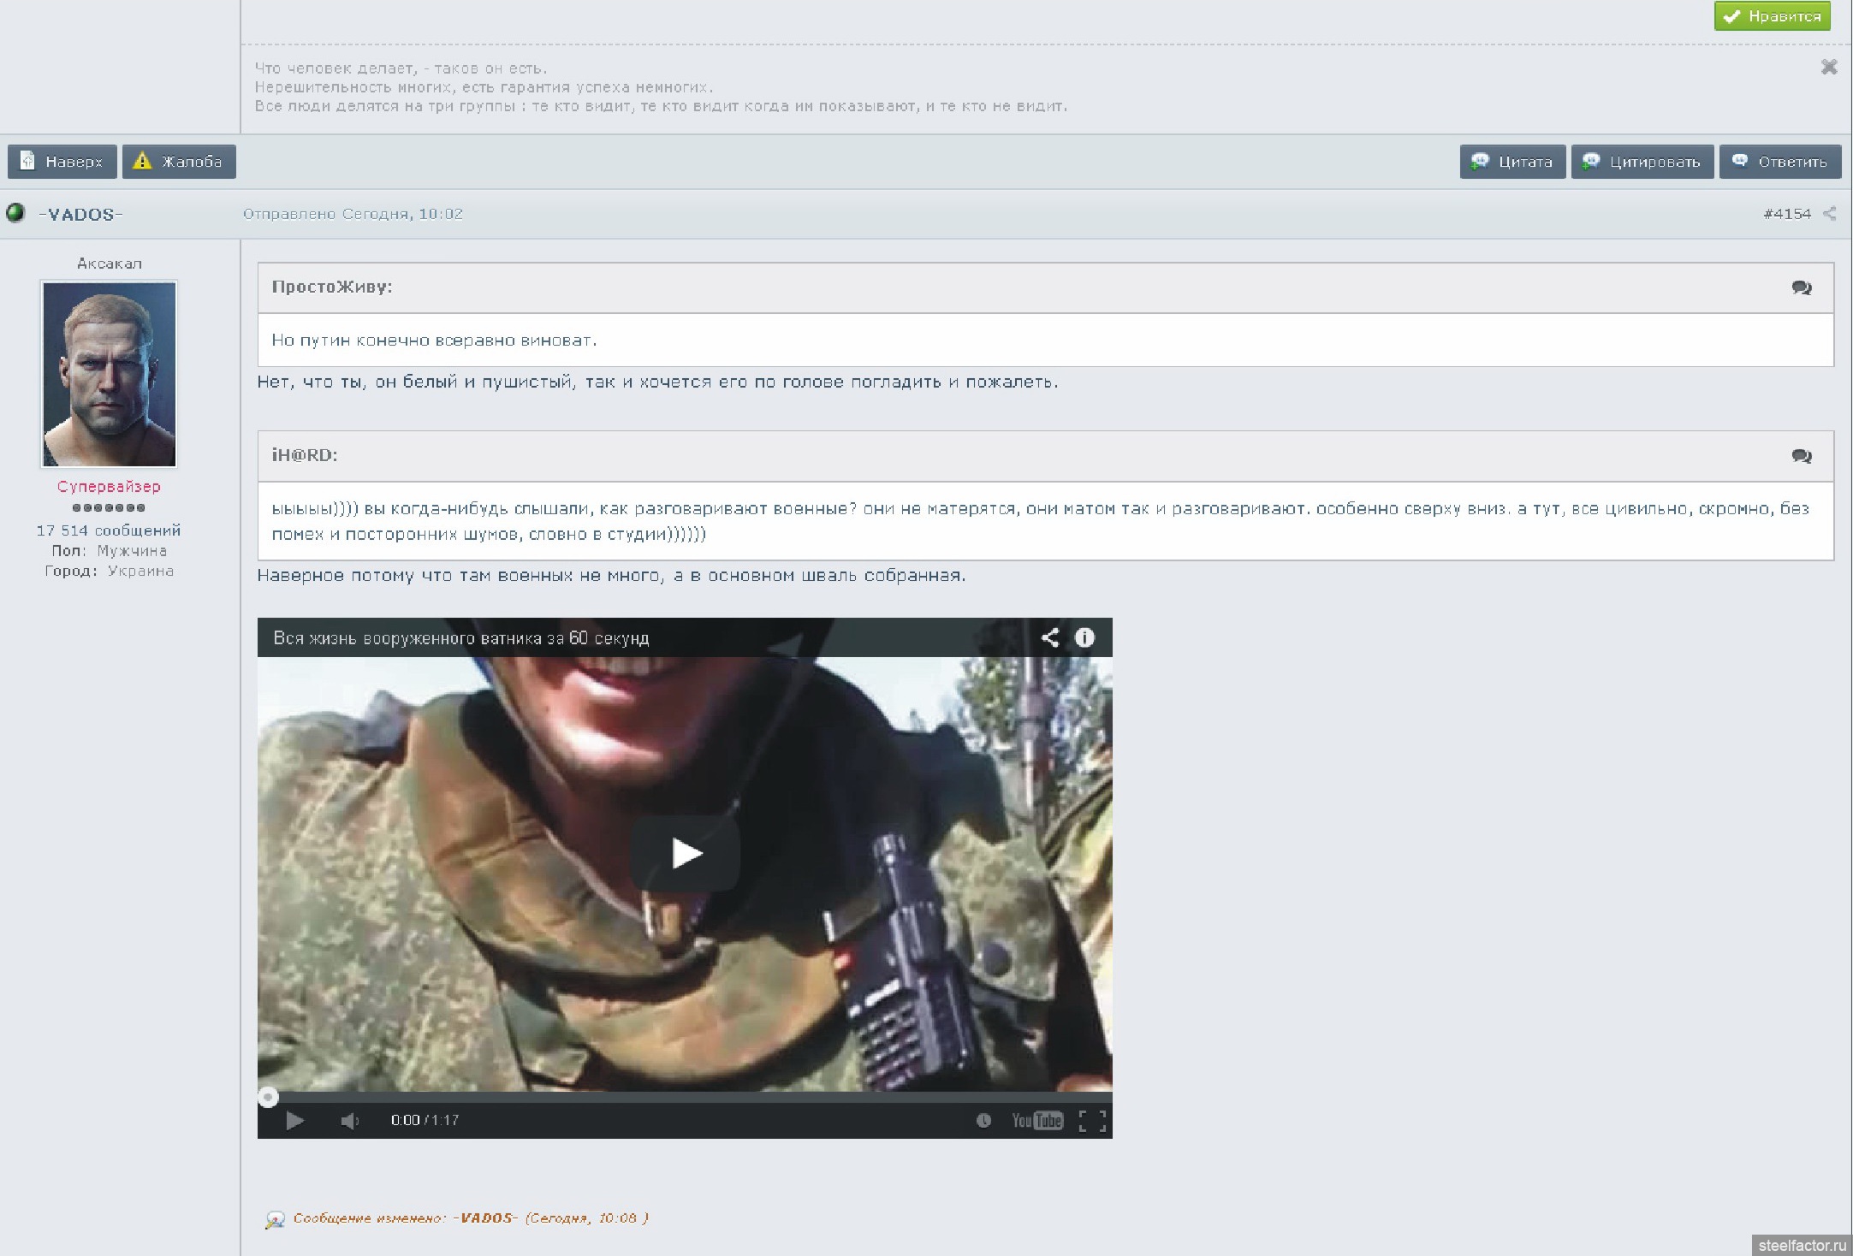The height and width of the screenshot is (1256, 1853).
Task: View original post via iH@RD quote icon
Action: (x=1802, y=456)
